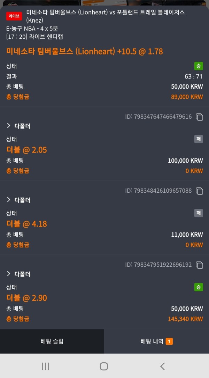
Task: Copy bet ID 798348426109657088
Action: (199, 191)
